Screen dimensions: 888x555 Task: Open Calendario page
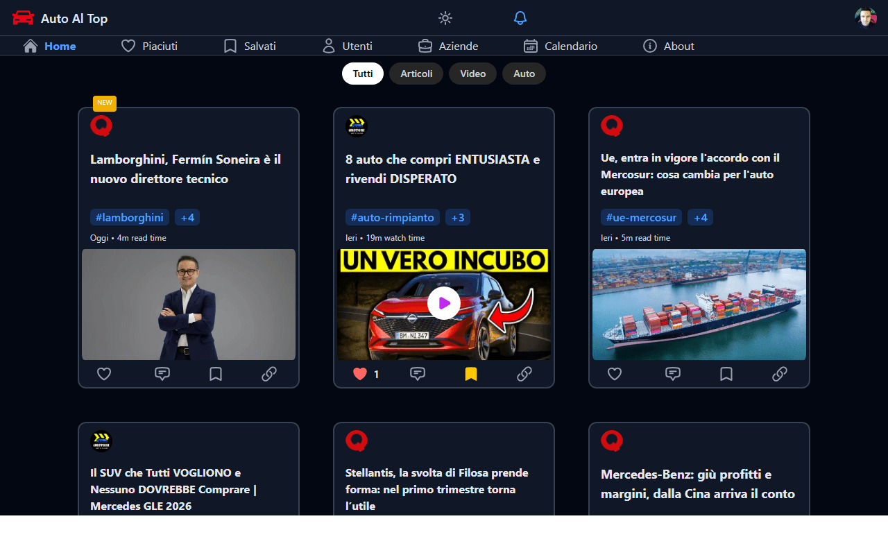561,46
